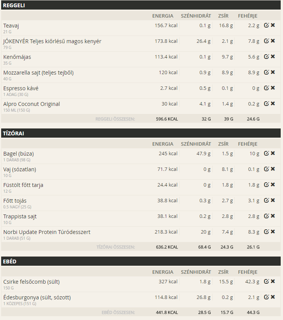Delete the Édesburgonya entry

coord(273,297)
